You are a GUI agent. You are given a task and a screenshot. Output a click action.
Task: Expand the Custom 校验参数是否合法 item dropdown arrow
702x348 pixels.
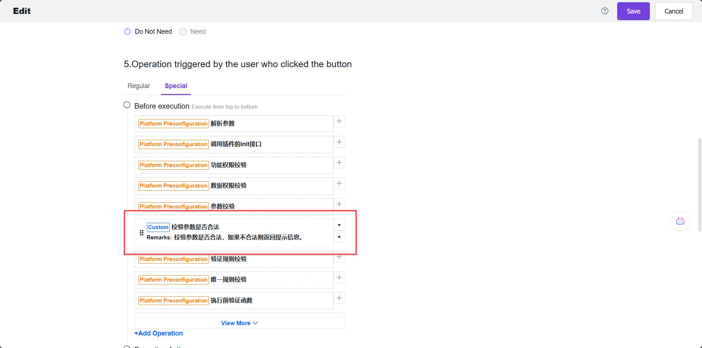(x=339, y=224)
